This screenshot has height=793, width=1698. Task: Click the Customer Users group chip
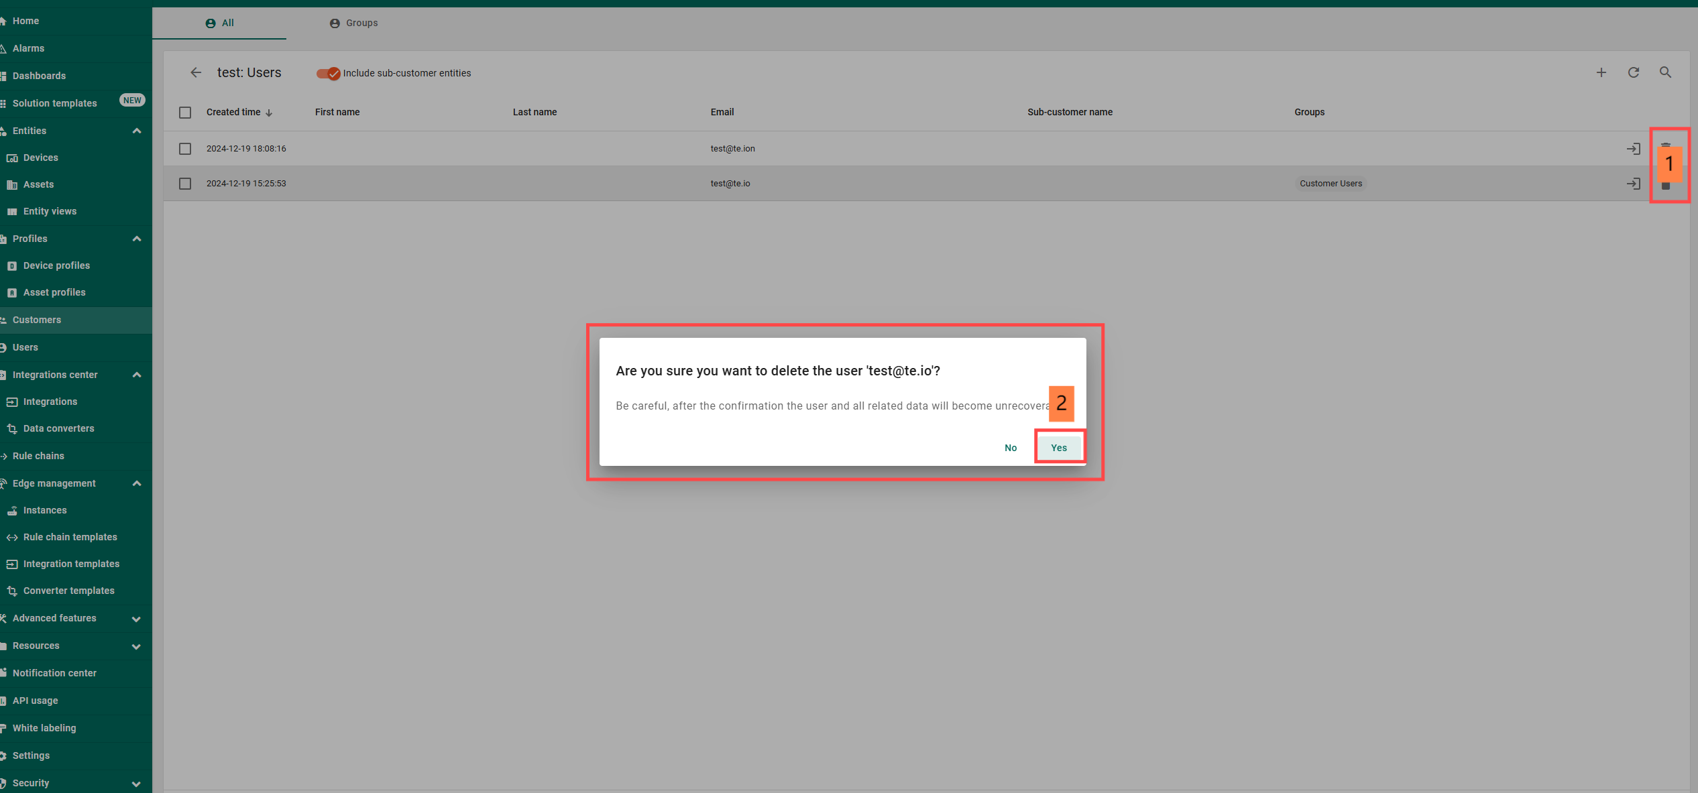pyautogui.click(x=1331, y=184)
